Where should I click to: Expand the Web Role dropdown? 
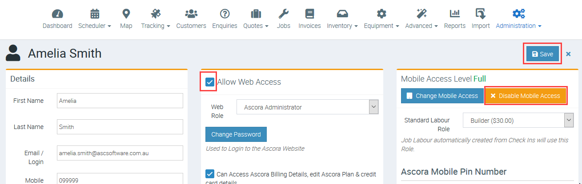coord(307,107)
